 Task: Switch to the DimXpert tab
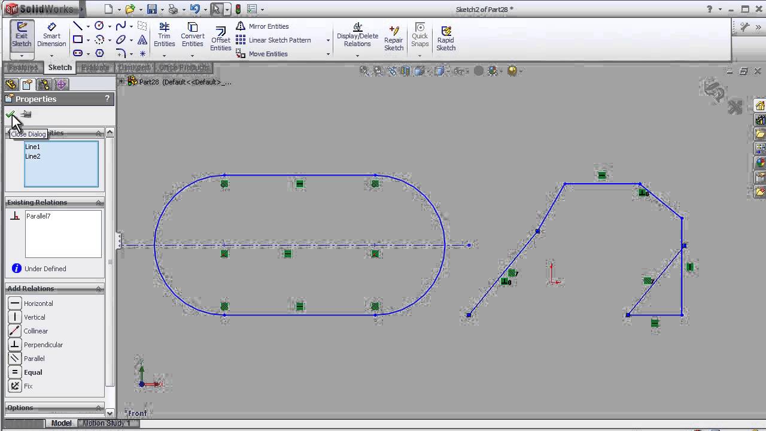click(133, 68)
